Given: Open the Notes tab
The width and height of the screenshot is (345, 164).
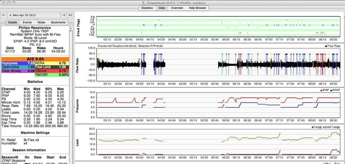Looking at the screenshot, I should (41, 22).
